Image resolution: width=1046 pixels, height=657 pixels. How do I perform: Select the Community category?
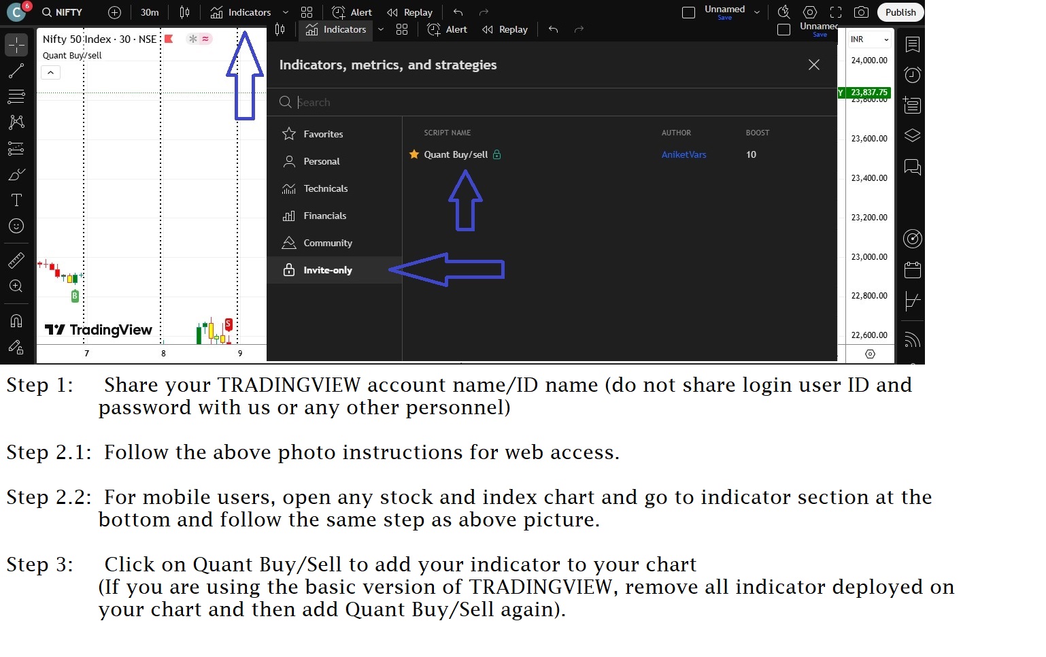point(334,243)
